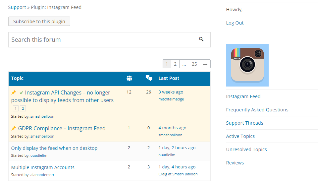Click the search magnifier icon

point(201,39)
